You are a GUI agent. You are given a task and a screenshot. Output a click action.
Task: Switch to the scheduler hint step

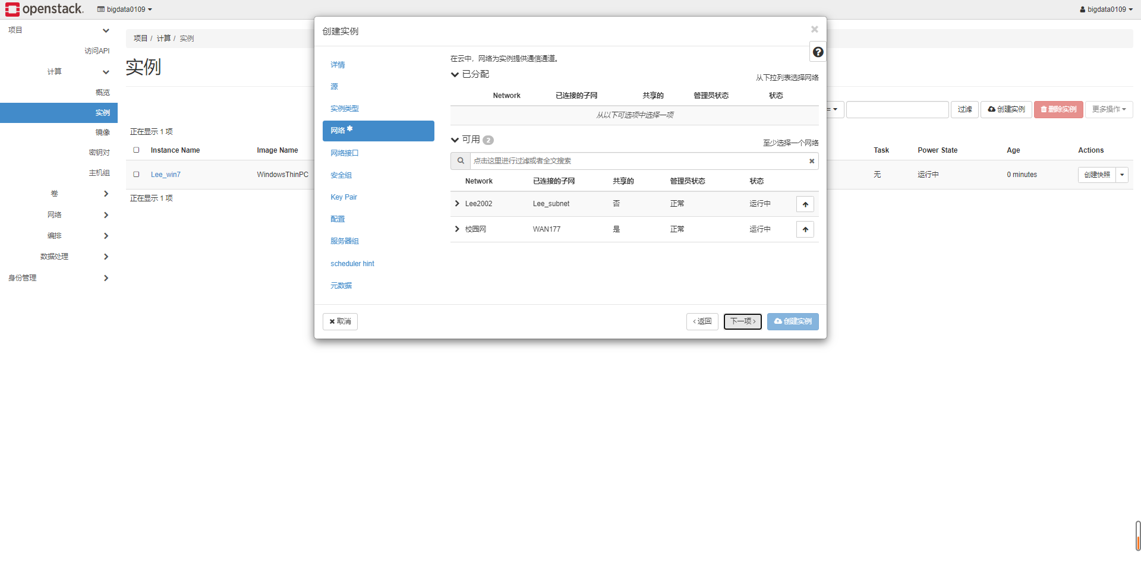352,264
